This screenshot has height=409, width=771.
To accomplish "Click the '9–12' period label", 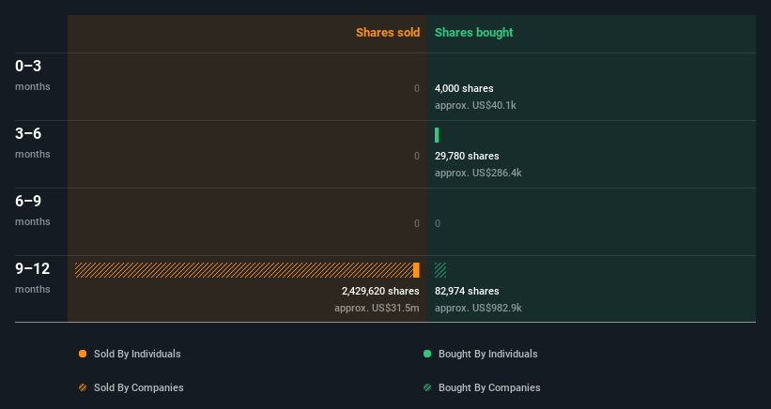I will (33, 268).
